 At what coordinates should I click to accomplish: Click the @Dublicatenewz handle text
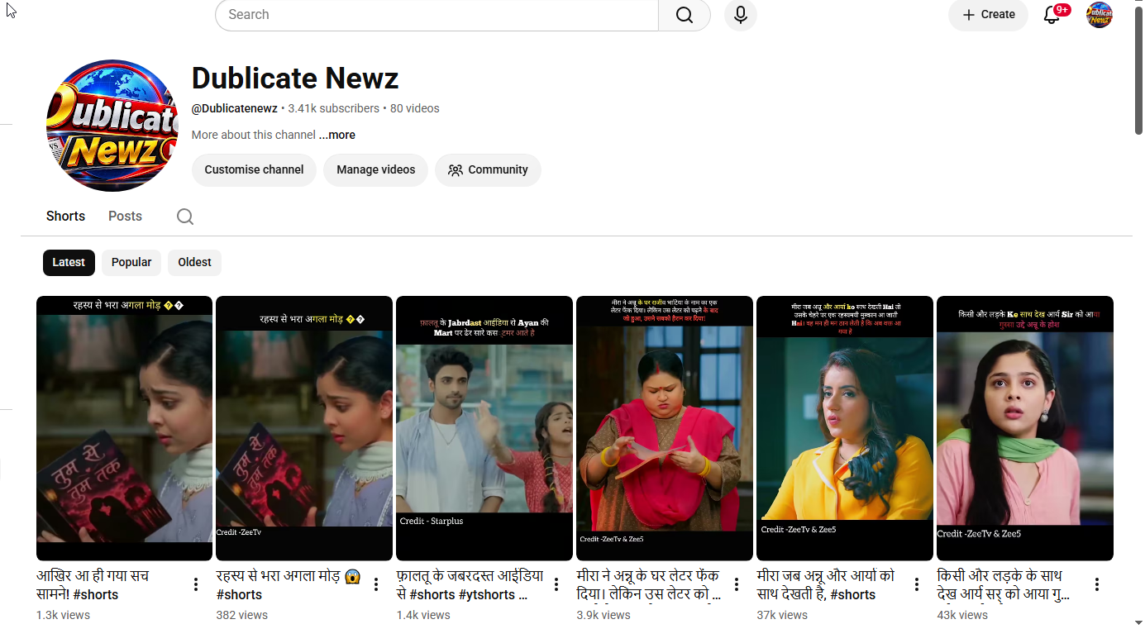[235, 108]
